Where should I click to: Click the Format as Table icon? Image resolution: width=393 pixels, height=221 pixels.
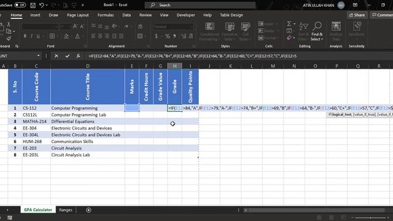(230, 26)
